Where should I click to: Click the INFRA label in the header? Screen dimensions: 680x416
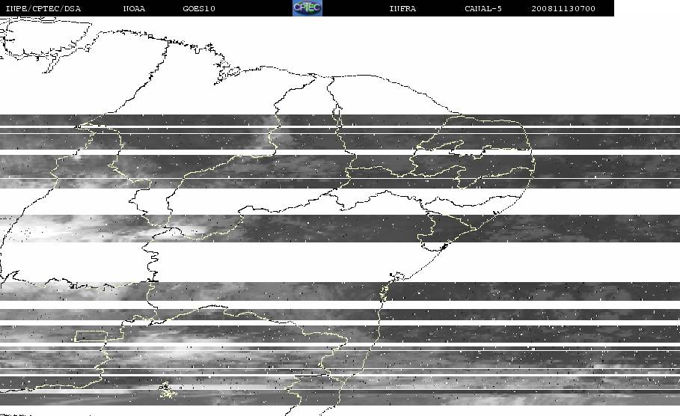click(403, 8)
